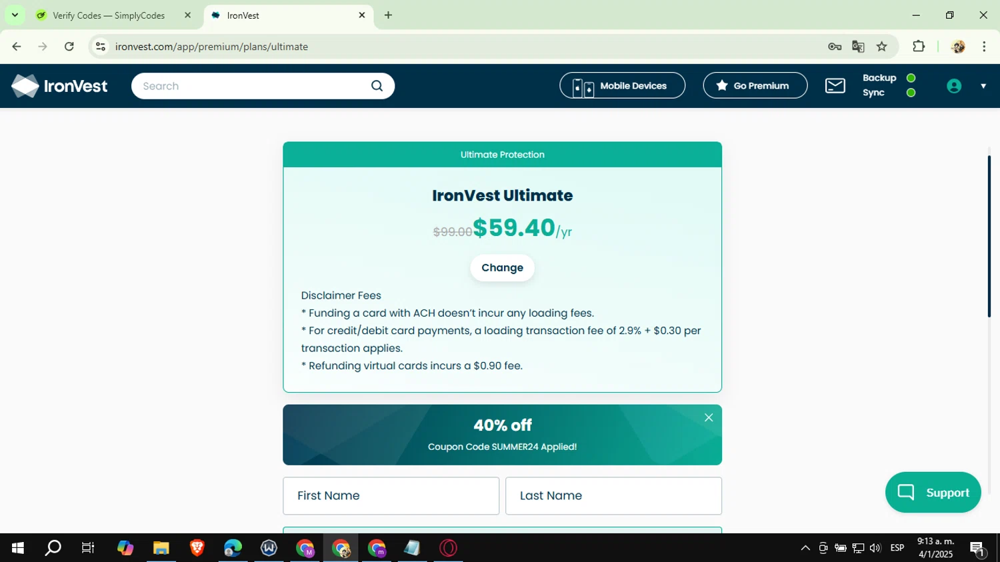Screen dimensions: 1000x562
Task: Open Windows notification center
Action: coord(978,549)
